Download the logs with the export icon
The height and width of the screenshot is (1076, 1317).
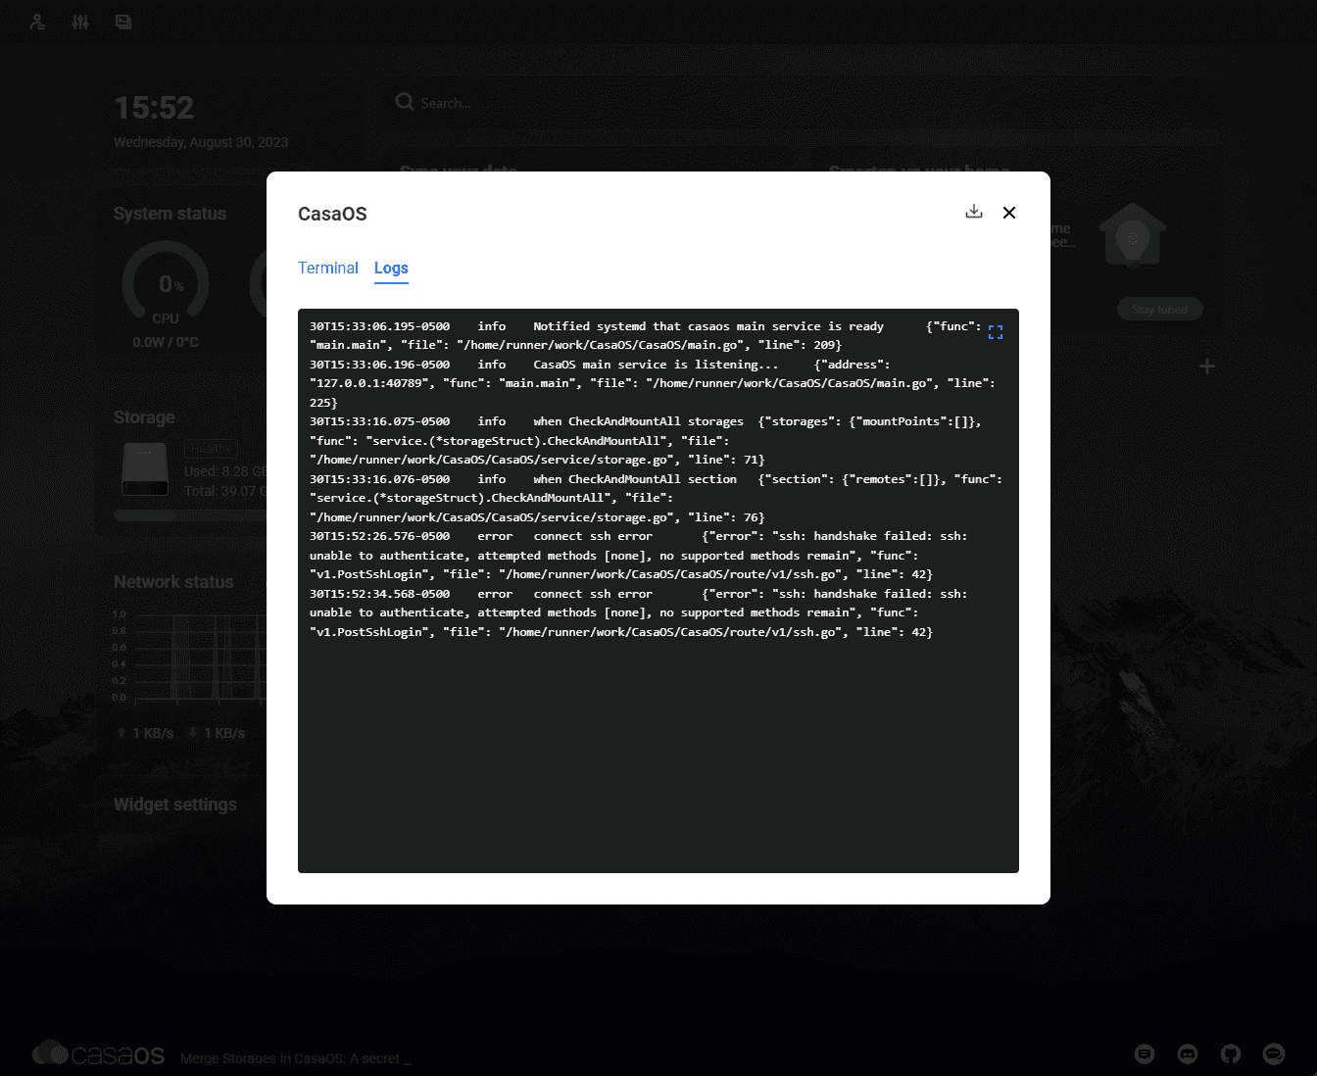coord(974,212)
